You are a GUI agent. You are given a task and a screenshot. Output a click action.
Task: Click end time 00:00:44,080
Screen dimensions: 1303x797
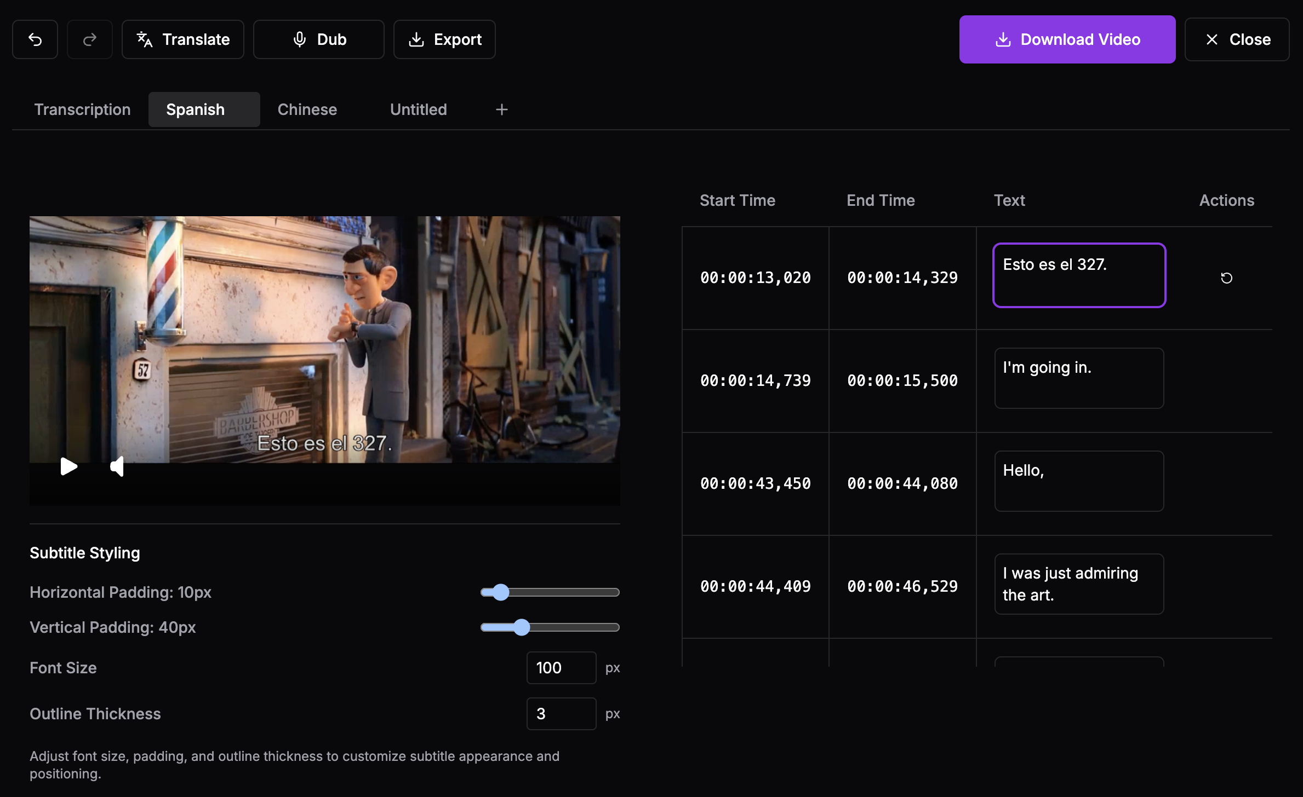(902, 484)
